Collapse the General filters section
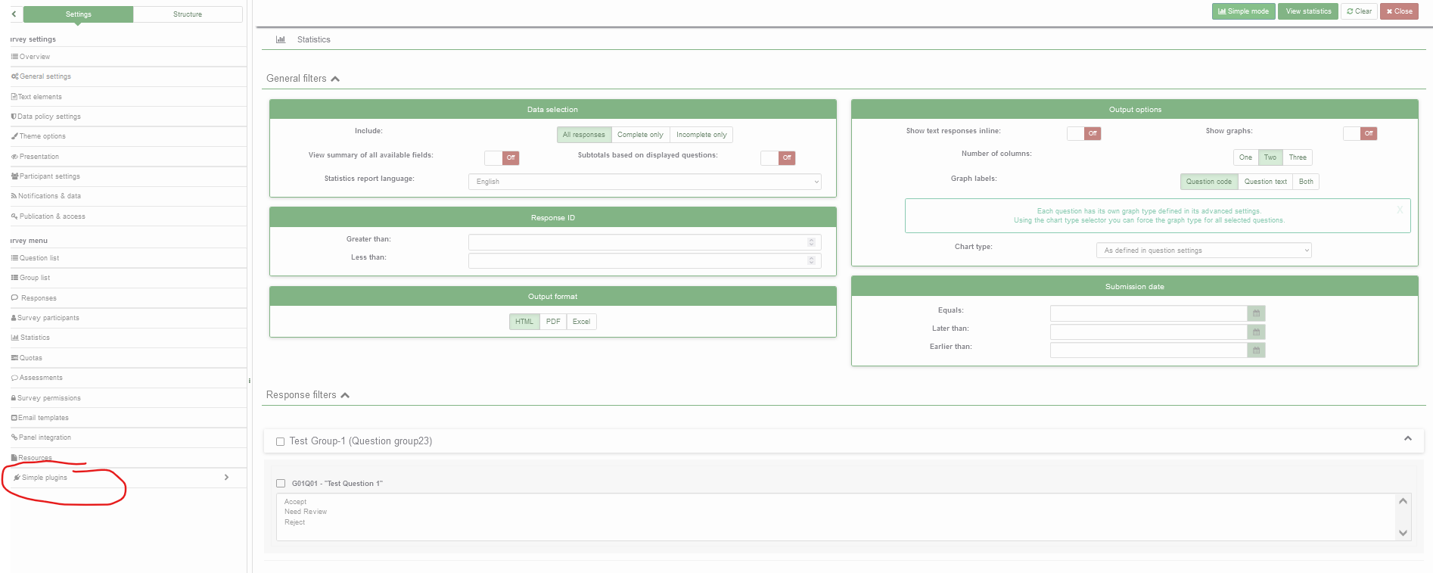1433x573 pixels. 335,79
